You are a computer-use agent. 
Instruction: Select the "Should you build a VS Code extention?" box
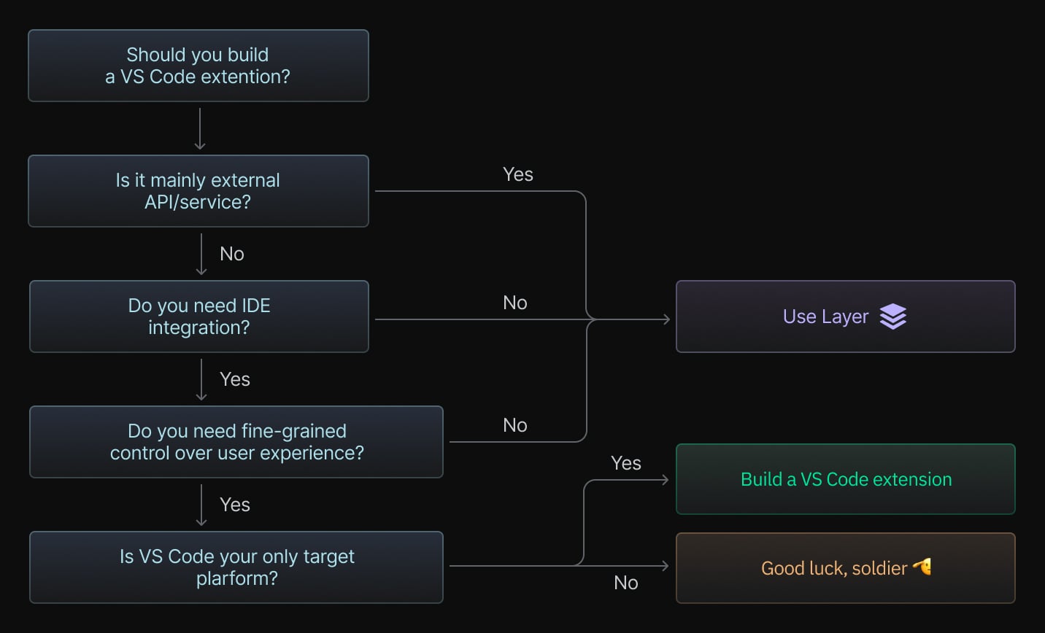(198, 66)
